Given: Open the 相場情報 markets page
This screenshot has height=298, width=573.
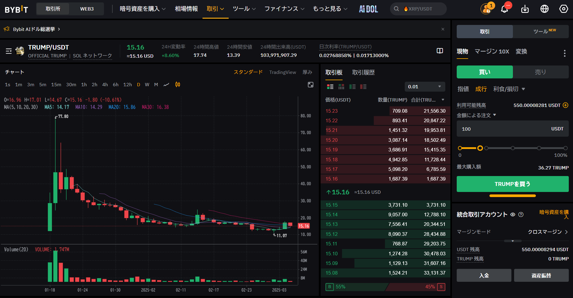Looking at the screenshot, I should coord(186,9).
